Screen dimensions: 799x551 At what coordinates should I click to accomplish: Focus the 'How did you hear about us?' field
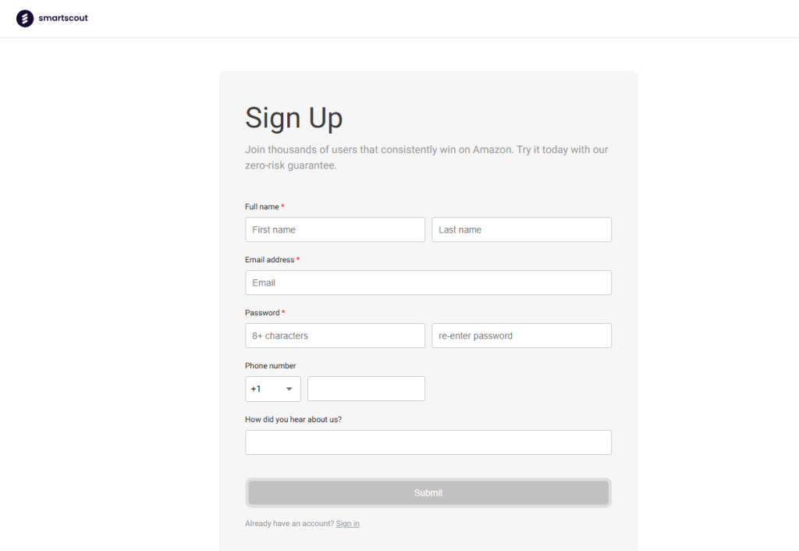point(428,443)
